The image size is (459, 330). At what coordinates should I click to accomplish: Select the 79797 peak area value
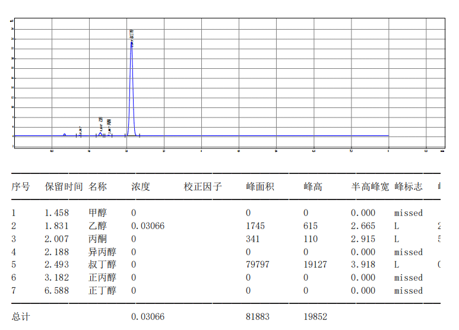(x=257, y=265)
